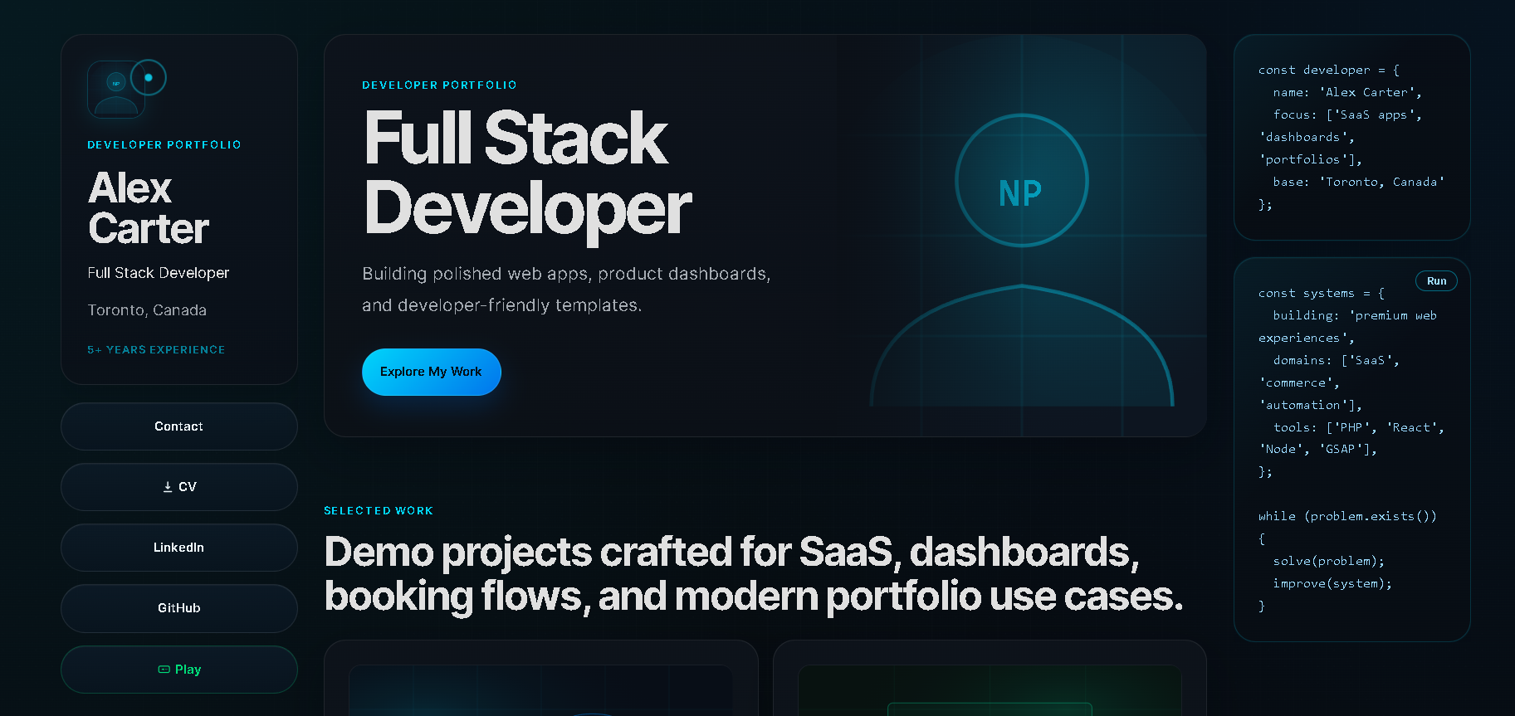The height and width of the screenshot is (716, 1515).
Task: Download the CV
Action: coord(178,487)
